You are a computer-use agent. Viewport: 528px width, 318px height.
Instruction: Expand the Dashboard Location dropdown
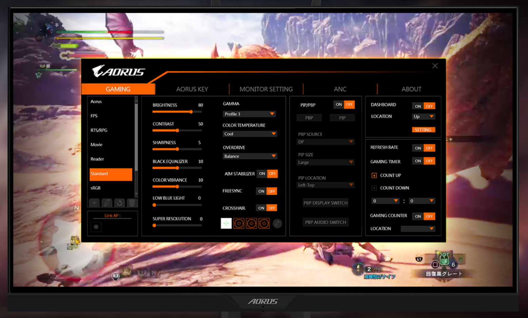423,116
